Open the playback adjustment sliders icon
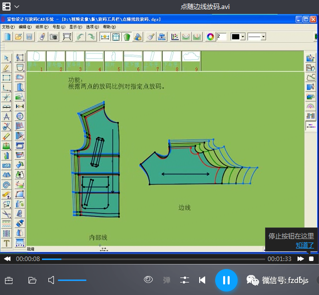The image size is (319, 295). [185, 280]
